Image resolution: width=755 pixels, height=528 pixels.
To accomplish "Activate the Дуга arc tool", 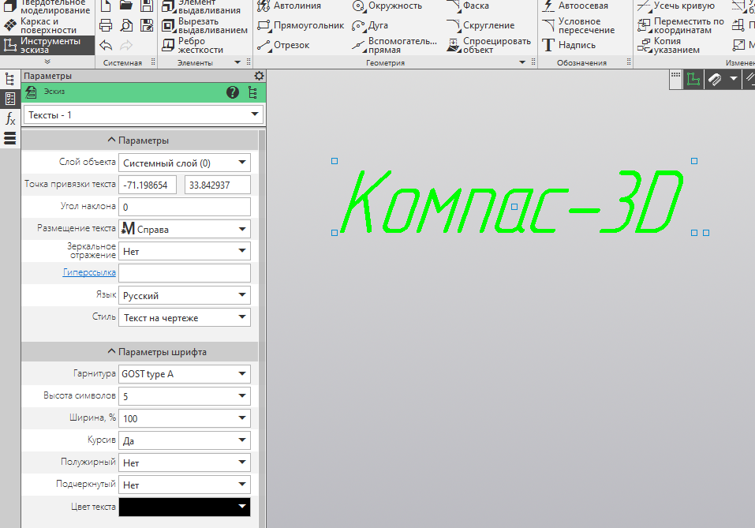I will 370,25.
